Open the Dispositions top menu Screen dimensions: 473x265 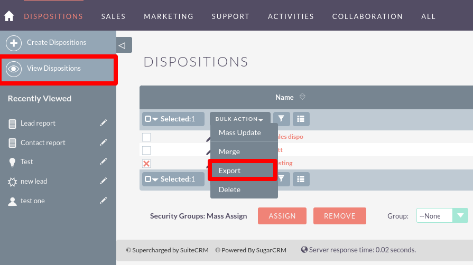(x=53, y=16)
